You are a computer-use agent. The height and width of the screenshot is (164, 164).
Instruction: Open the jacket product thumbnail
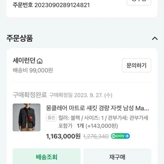click(27, 117)
